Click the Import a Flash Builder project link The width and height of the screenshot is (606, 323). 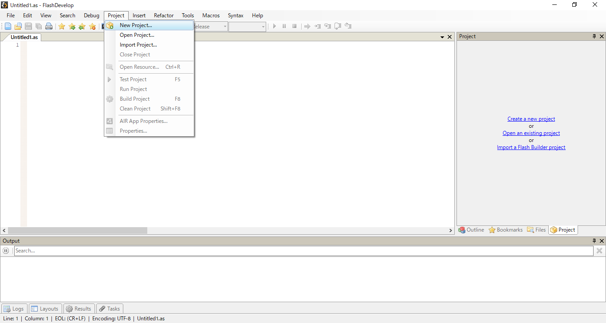531,147
